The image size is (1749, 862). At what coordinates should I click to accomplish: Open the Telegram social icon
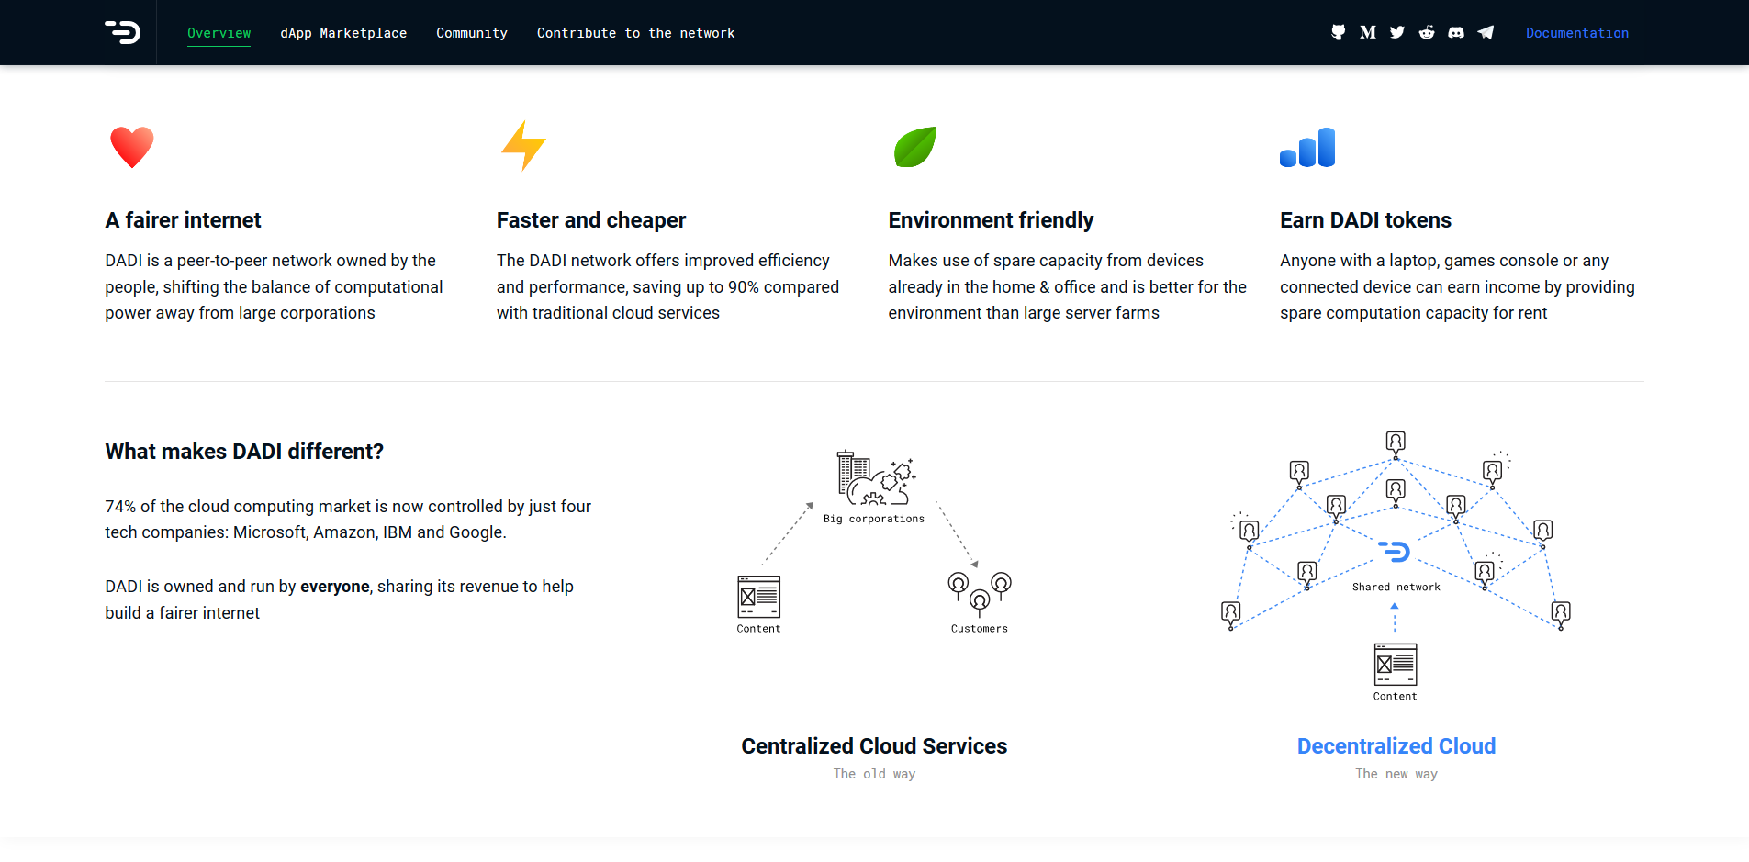click(1486, 32)
